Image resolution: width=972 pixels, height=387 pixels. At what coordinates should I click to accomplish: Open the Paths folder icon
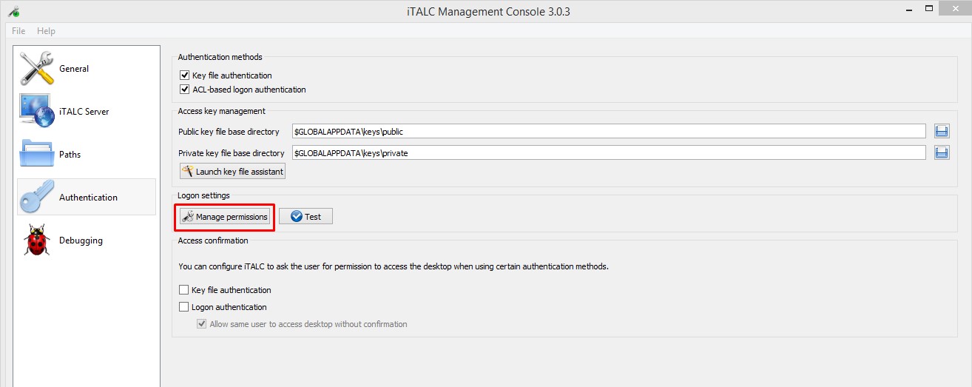click(37, 154)
